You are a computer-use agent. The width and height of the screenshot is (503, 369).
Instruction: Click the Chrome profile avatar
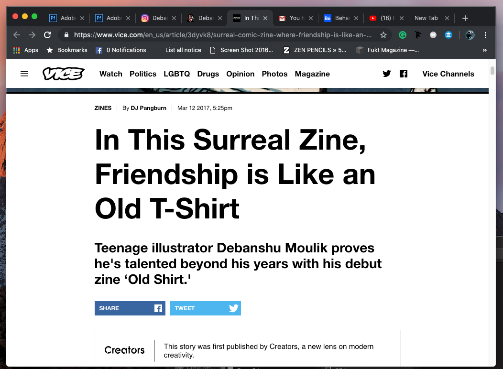(x=470, y=35)
